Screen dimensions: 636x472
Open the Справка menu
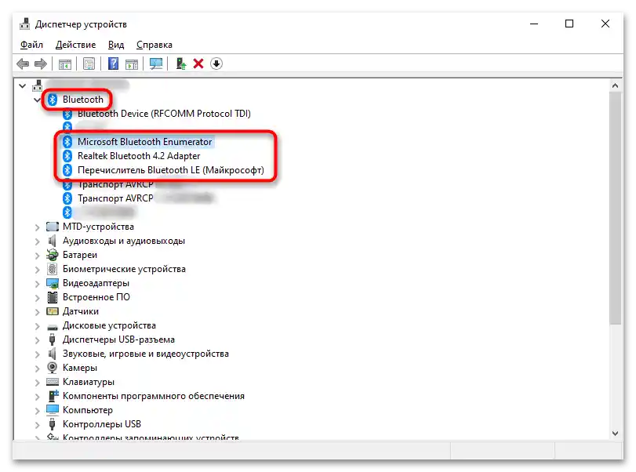pyautogui.click(x=154, y=45)
